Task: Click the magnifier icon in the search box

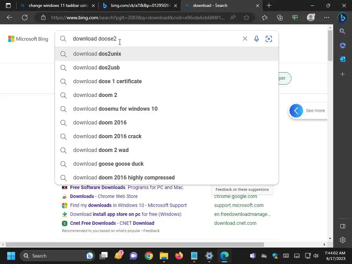Action: click(x=63, y=38)
